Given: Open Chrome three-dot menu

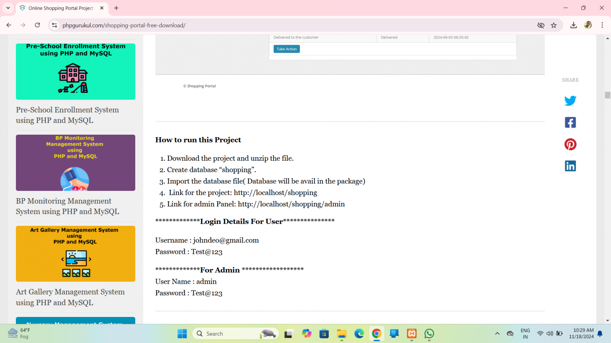Looking at the screenshot, I should point(602,25).
